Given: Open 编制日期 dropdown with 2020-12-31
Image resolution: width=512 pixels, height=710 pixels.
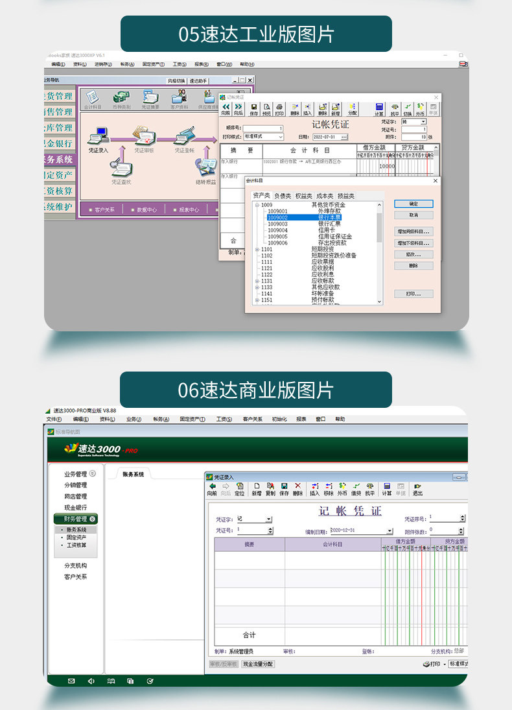Looking at the screenshot, I should pyautogui.click(x=390, y=530).
